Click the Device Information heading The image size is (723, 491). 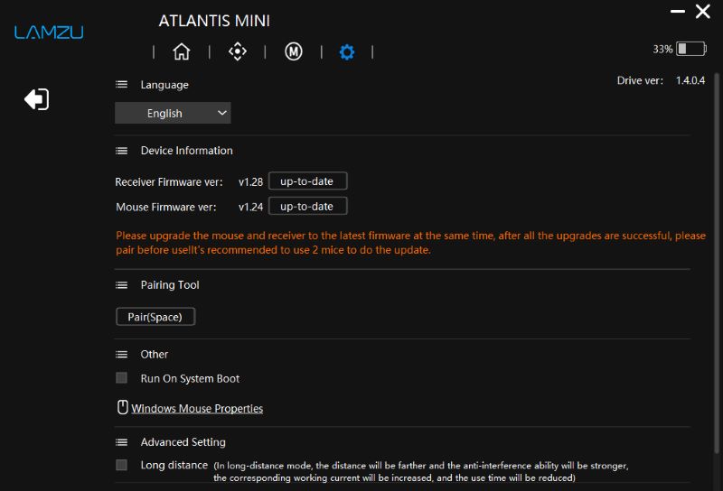coord(187,151)
